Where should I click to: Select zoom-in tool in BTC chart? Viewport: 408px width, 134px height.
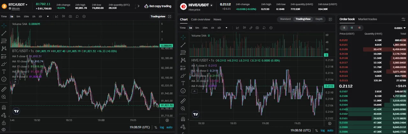[x=4, y=97]
